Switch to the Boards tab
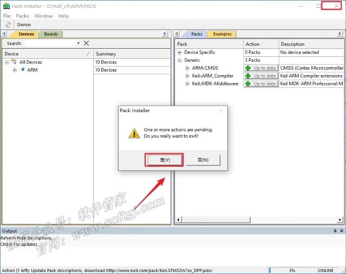Screen dimensions: 346x274 pyautogui.click(x=51, y=34)
